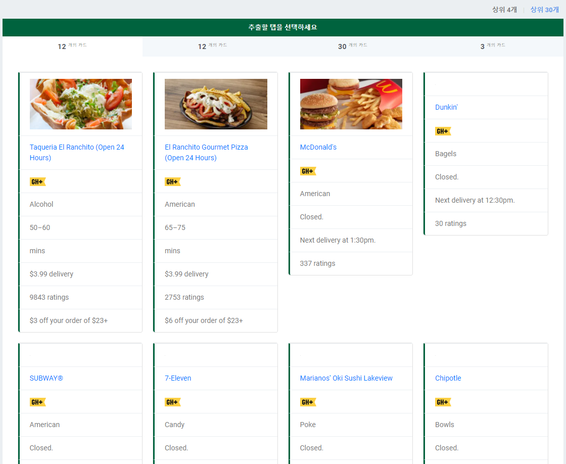Click GH+ badge on Marianos' Oki Sushi card
Image resolution: width=566 pixels, height=464 pixels.
[x=308, y=402]
